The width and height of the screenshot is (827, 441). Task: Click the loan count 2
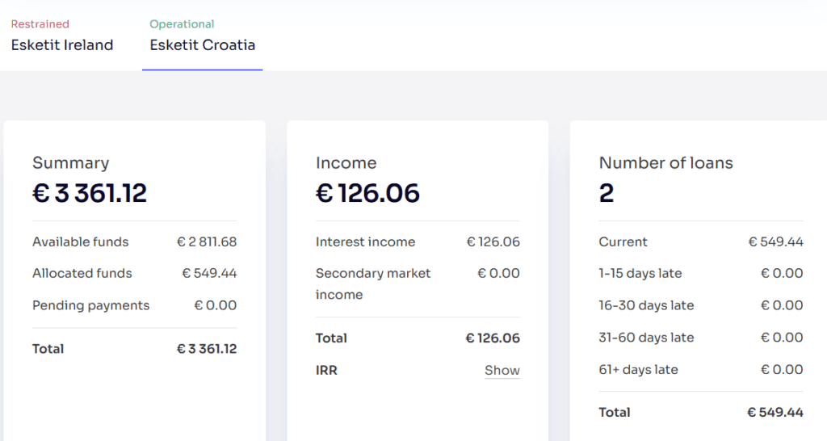click(607, 193)
